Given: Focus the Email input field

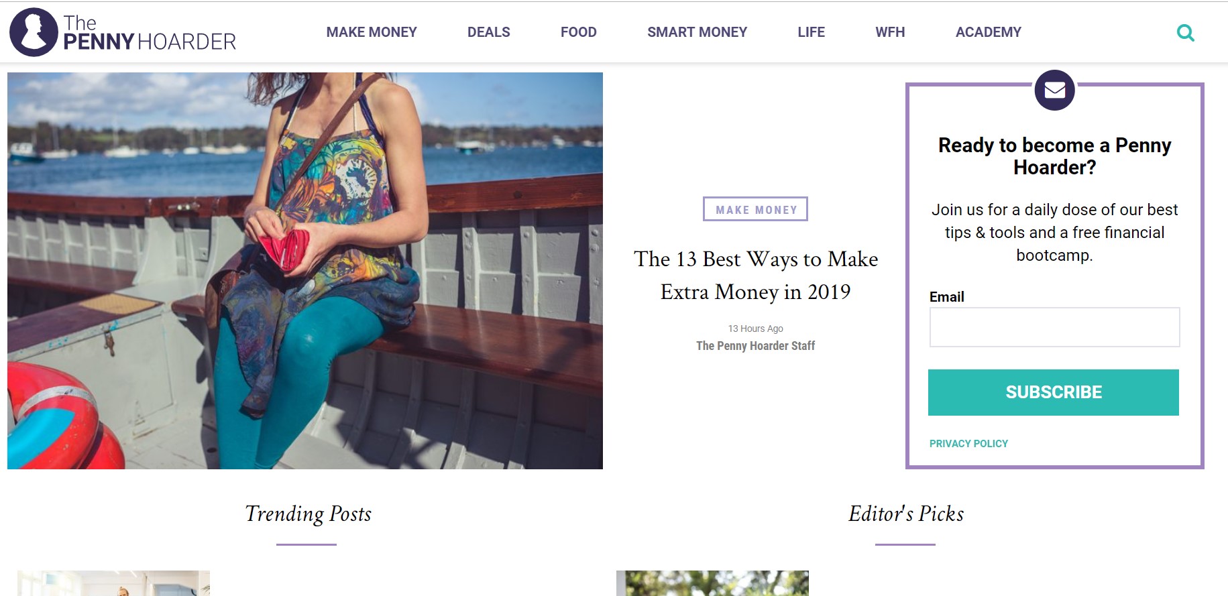Looking at the screenshot, I should 1054,327.
